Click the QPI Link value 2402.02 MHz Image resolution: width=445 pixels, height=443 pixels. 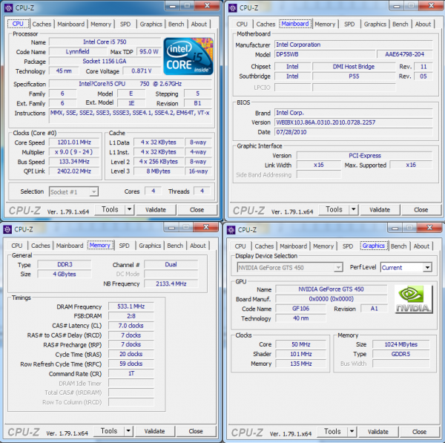point(74,171)
